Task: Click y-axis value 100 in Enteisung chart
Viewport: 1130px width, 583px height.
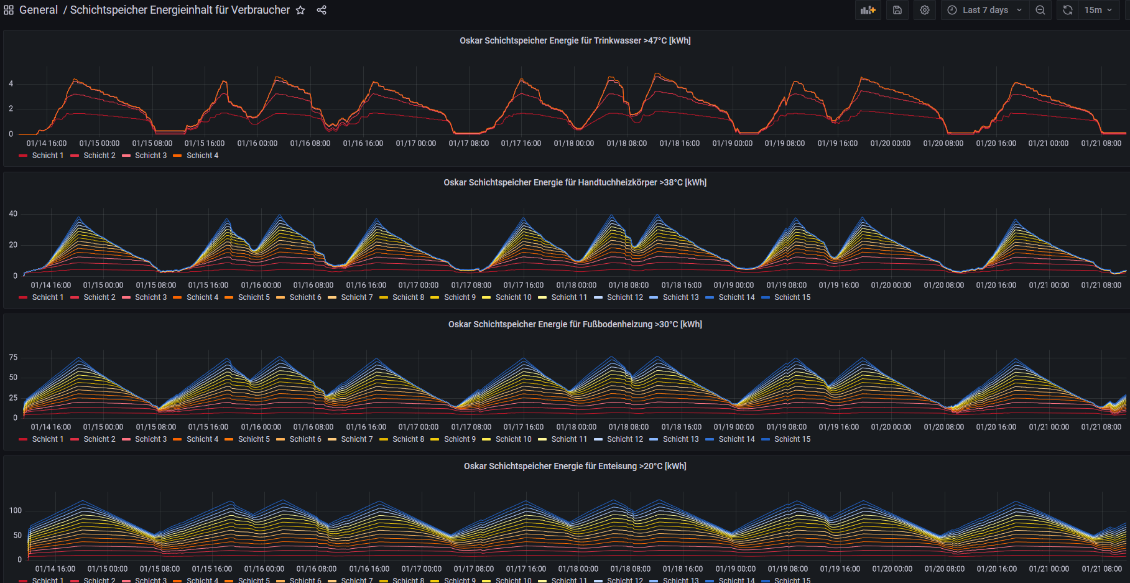Action: click(x=16, y=510)
